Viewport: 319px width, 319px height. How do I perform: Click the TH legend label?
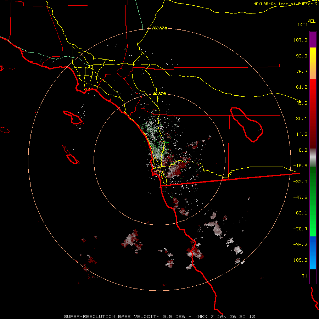coord(304,276)
